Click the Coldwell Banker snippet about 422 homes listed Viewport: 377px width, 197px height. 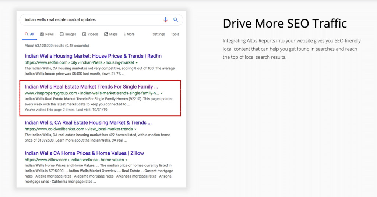click(x=97, y=137)
